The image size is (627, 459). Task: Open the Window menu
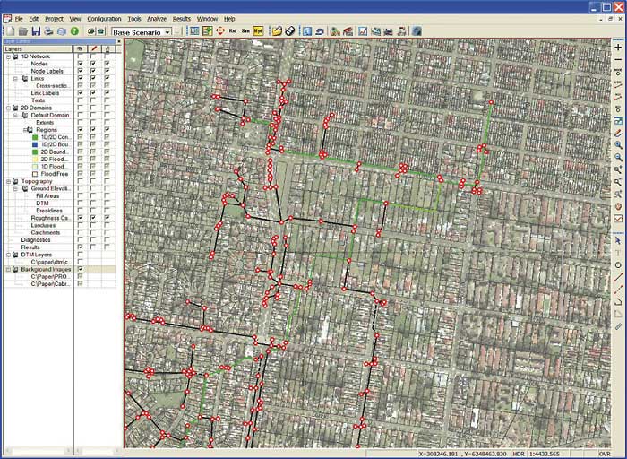(207, 19)
